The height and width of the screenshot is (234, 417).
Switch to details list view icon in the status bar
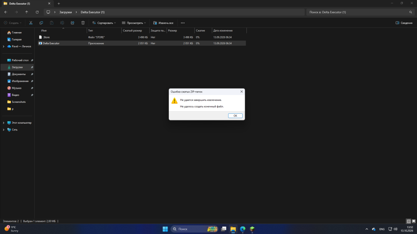coord(409,221)
